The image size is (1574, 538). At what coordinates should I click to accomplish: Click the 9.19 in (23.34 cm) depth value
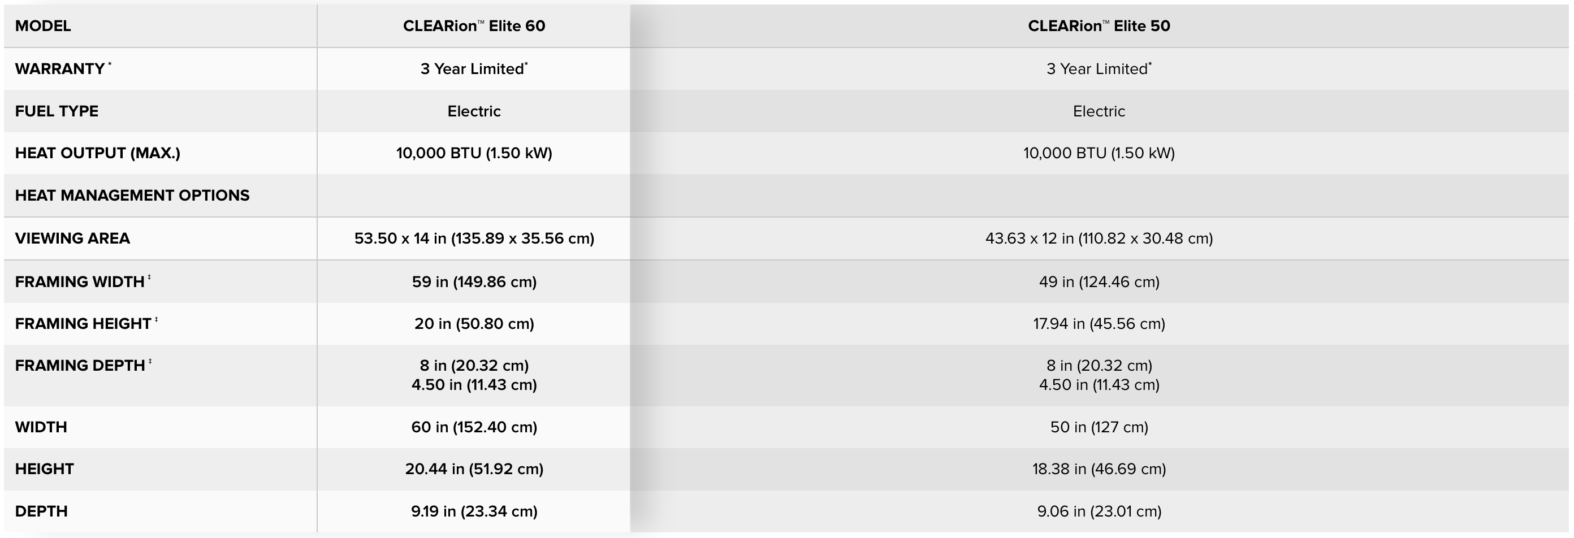click(474, 511)
